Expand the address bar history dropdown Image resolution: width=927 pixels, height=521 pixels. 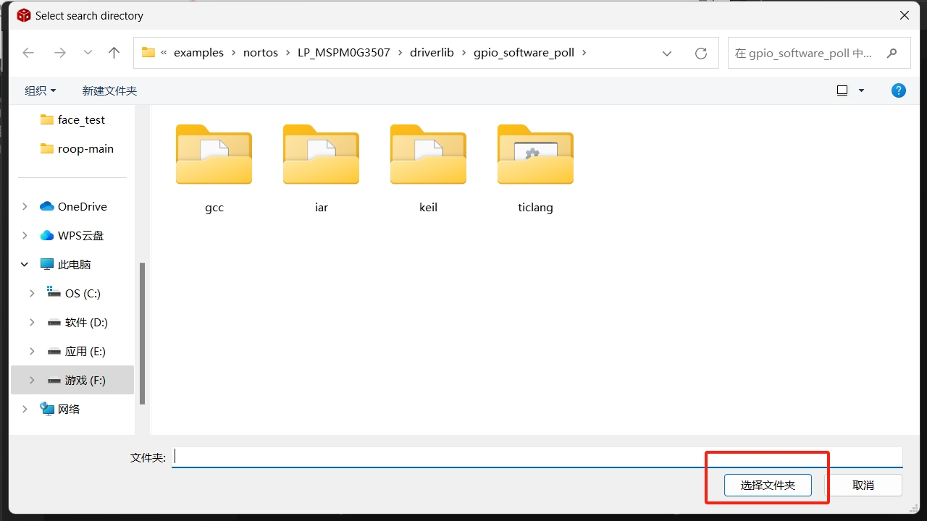[x=667, y=53]
